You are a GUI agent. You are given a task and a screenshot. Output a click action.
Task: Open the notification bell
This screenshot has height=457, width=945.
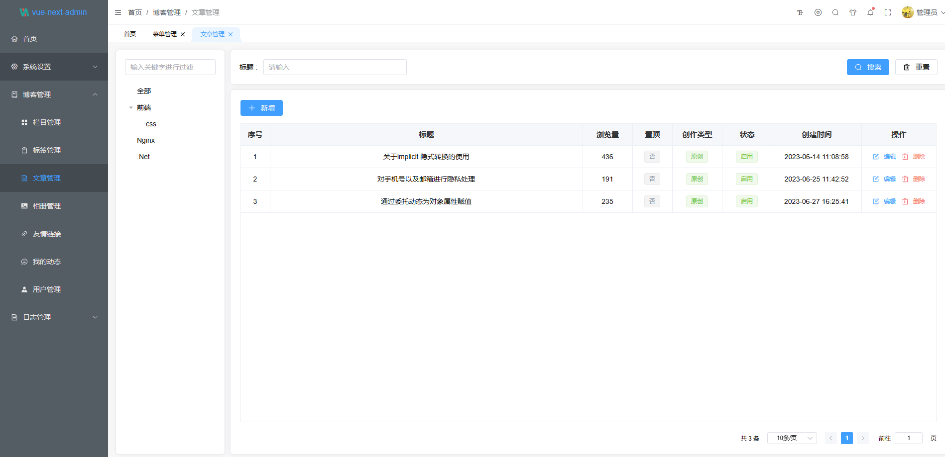click(870, 12)
